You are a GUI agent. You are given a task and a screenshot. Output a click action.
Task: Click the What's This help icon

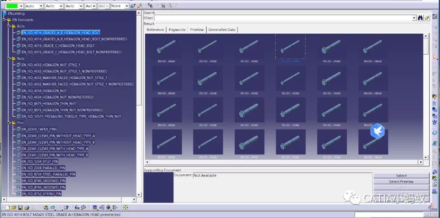coord(66,208)
